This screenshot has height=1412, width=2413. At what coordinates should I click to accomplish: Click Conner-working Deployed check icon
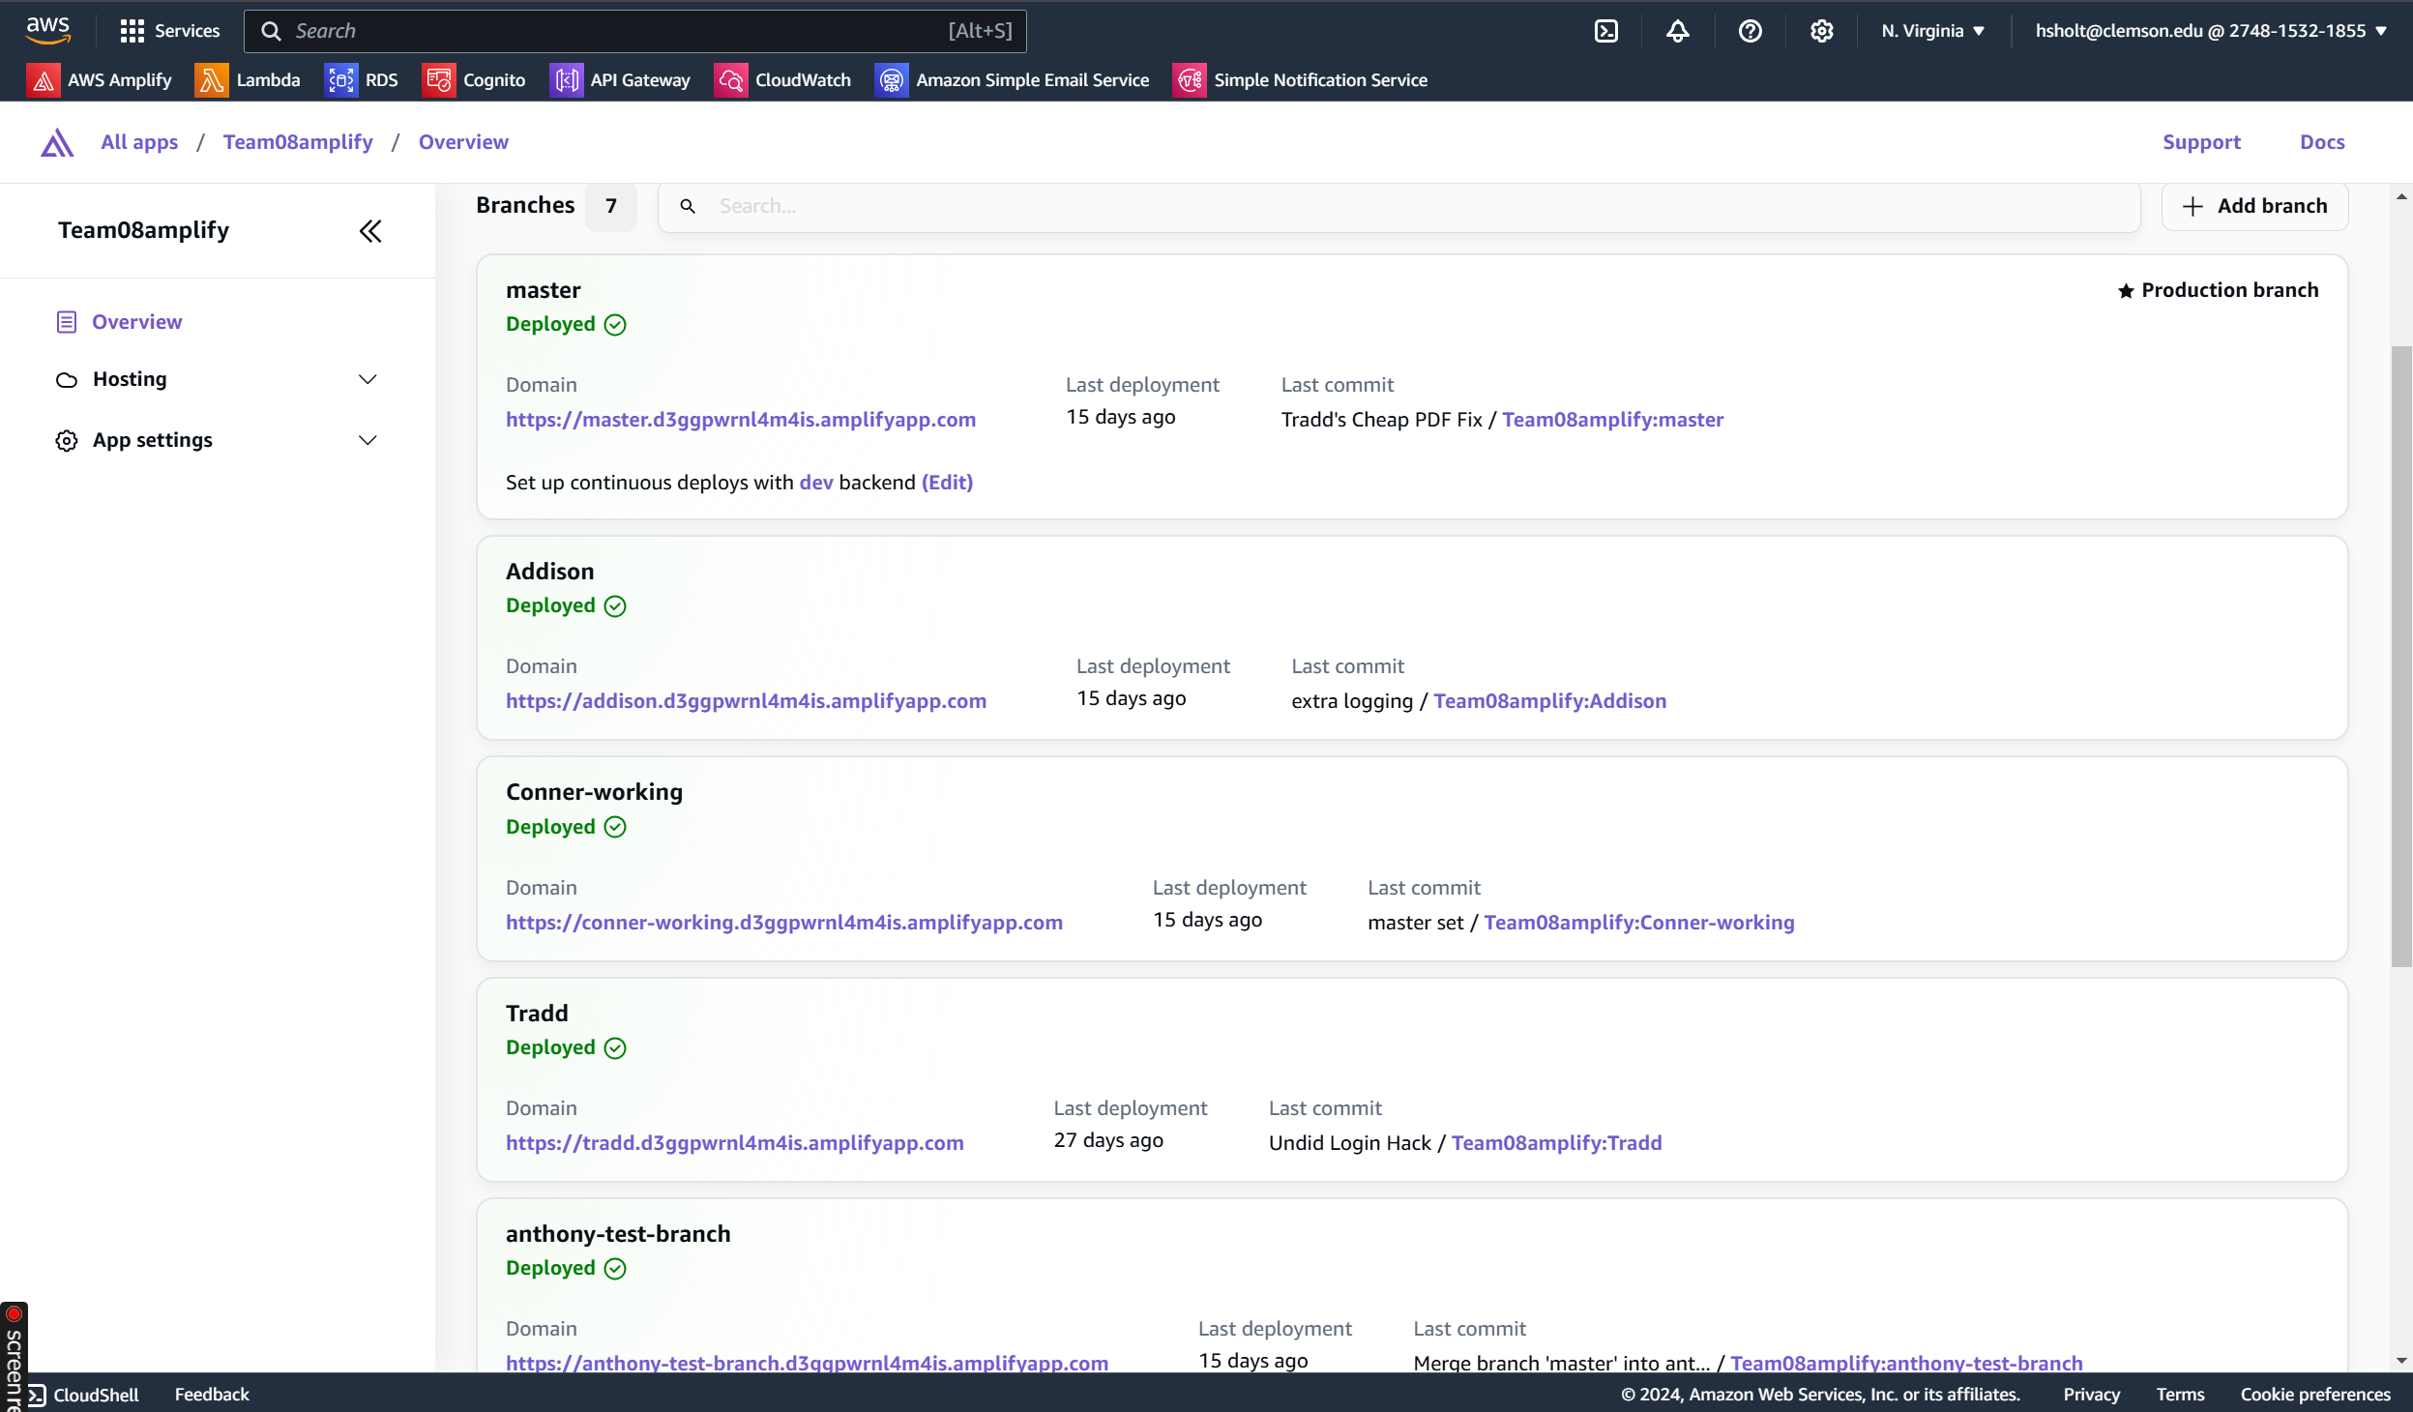click(615, 827)
